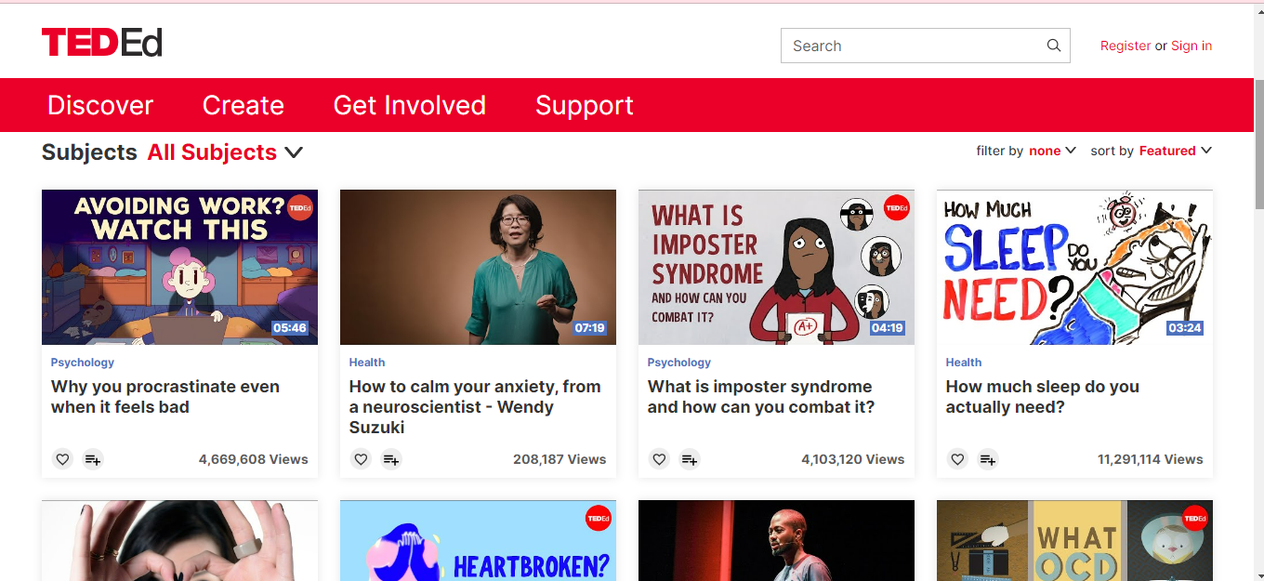Click the Register link

point(1126,46)
